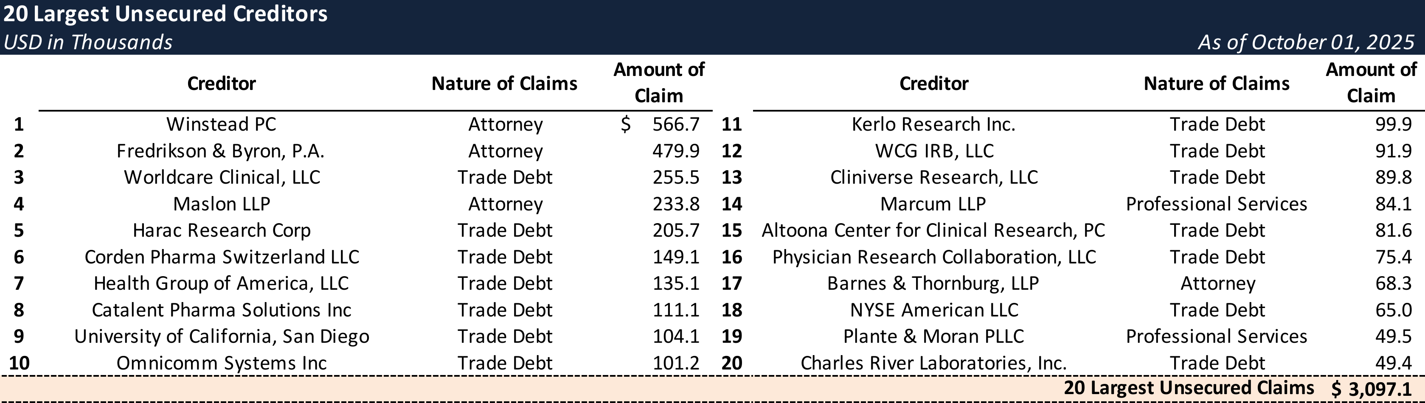The width and height of the screenshot is (1425, 403).
Task: Click the 566.7 claim amount
Action: 675,124
